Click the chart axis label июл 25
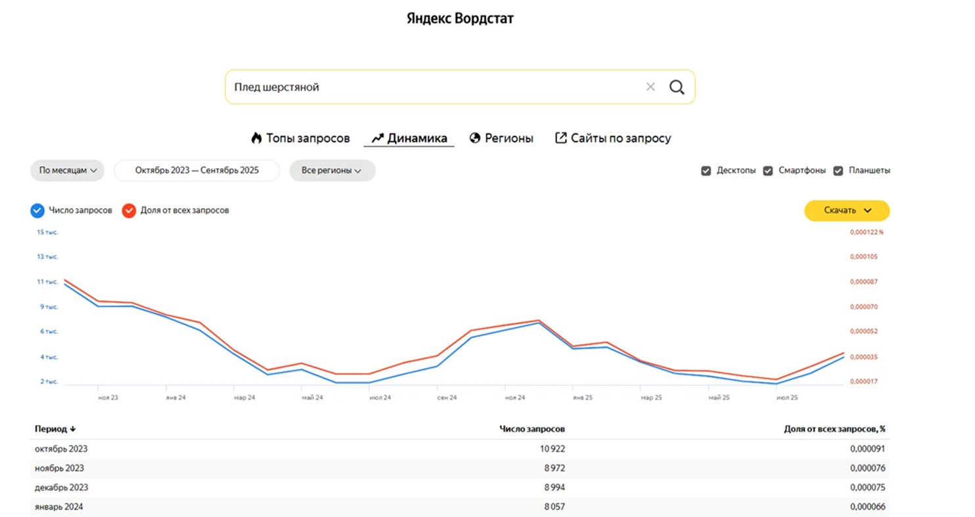975x517 pixels. 786,398
